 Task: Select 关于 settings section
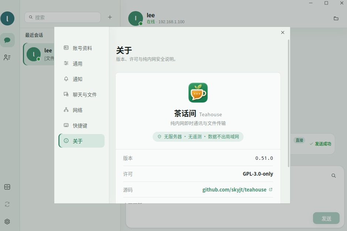click(x=81, y=141)
